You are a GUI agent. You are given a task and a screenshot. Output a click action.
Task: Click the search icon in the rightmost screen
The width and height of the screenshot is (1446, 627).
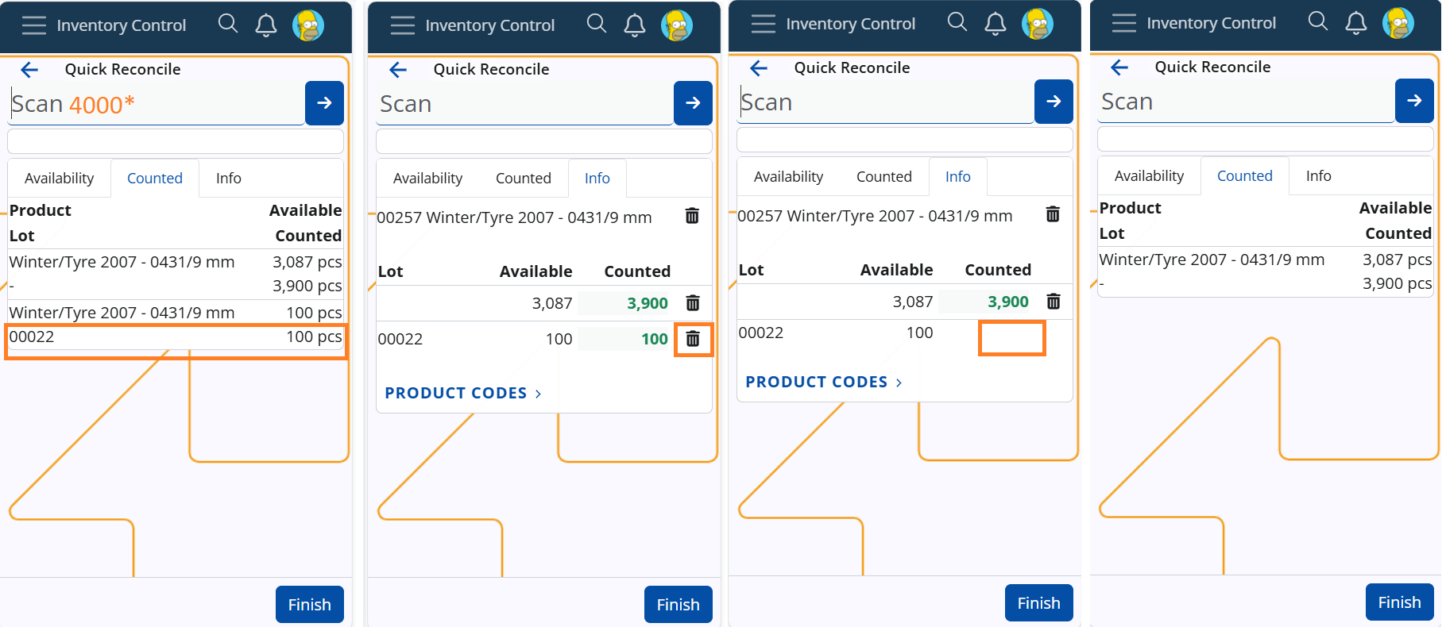(x=1318, y=21)
